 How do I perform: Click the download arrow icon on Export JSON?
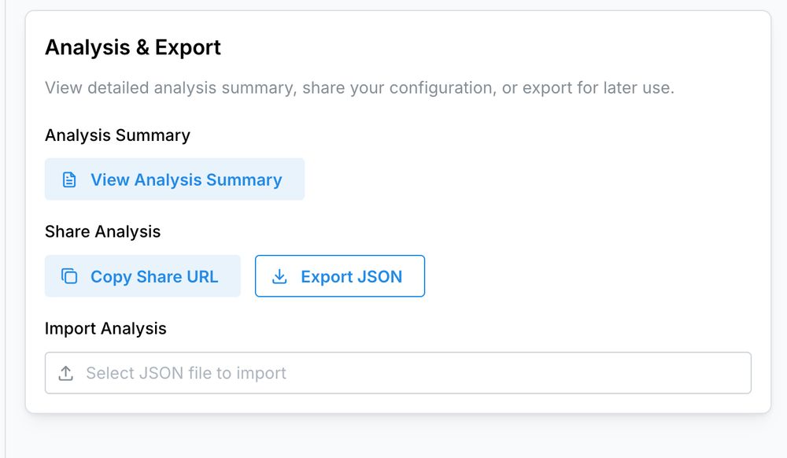279,277
